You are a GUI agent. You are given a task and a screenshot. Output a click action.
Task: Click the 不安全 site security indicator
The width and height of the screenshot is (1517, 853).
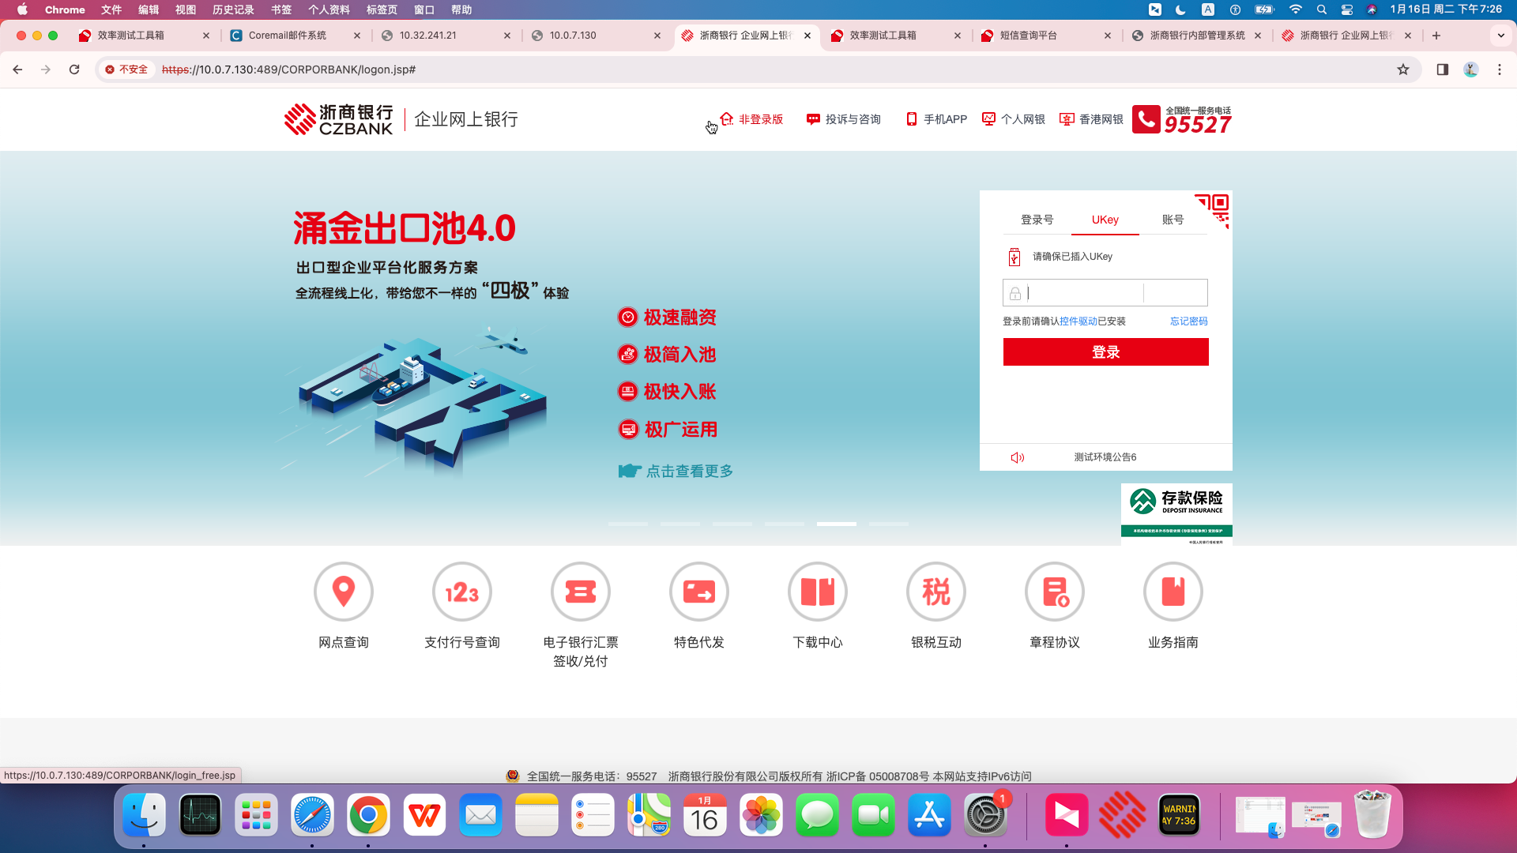click(x=126, y=70)
